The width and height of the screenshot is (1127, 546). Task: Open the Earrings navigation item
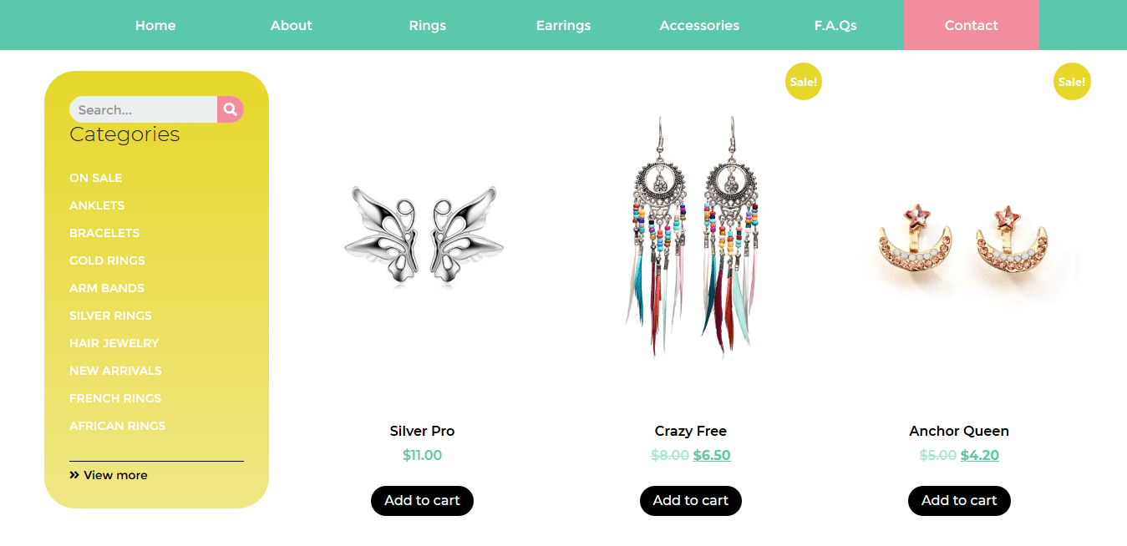(x=563, y=25)
